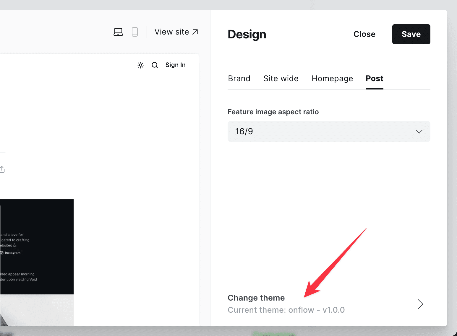Click Sign In in the site preview
Viewport: 457px width, 336px height.
click(175, 65)
